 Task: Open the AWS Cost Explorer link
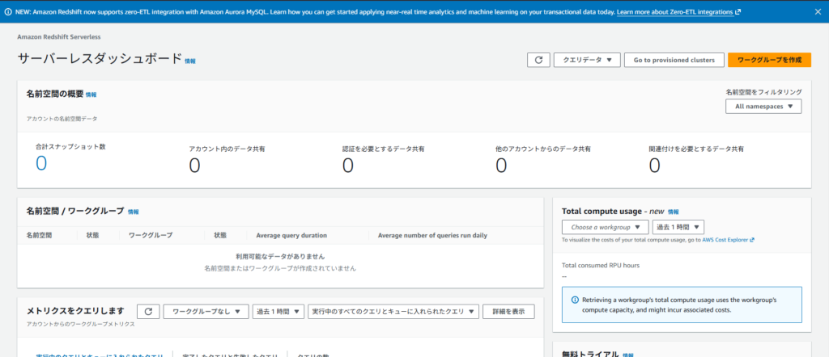coord(728,239)
